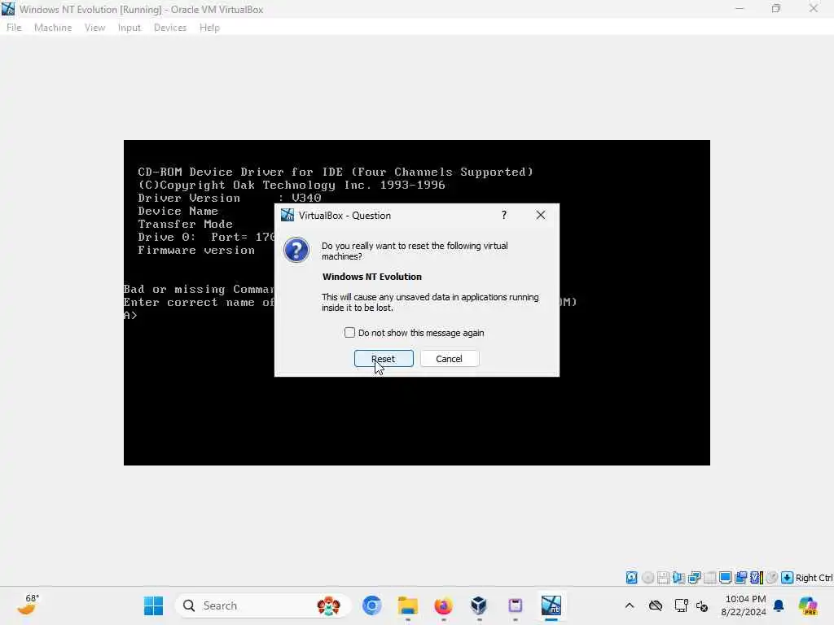Open the Machine menu
The image size is (834, 625).
coord(53,28)
